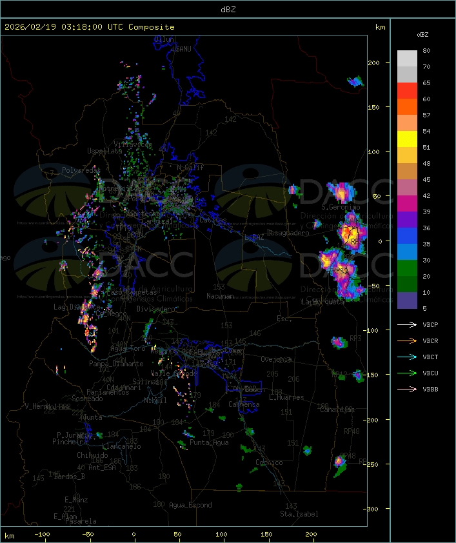Click the VBBB legend label
Screen dimensions: 456x543
(430, 390)
